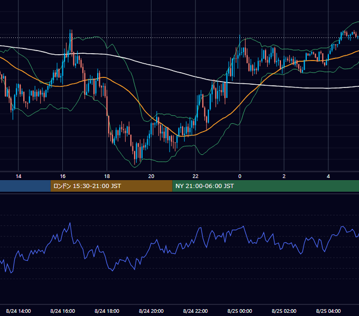The width and height of the screenshot is (359, 316).
Task: Click the blue session bar before London
Action: [25, 186]
